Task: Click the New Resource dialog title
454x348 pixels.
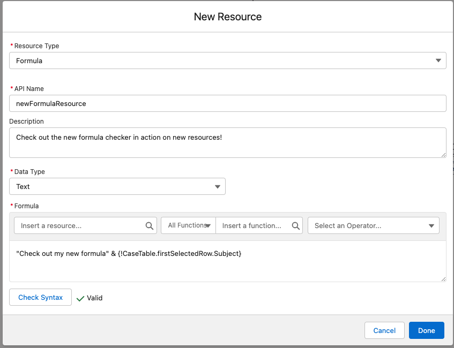Action: [x=228, y=17]
